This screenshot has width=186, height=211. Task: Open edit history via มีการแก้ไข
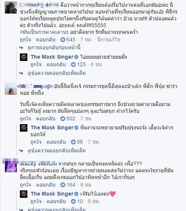click(x=109, y=40)
